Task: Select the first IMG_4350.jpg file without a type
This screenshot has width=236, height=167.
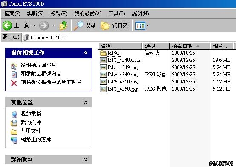Action: pos(123,82)
